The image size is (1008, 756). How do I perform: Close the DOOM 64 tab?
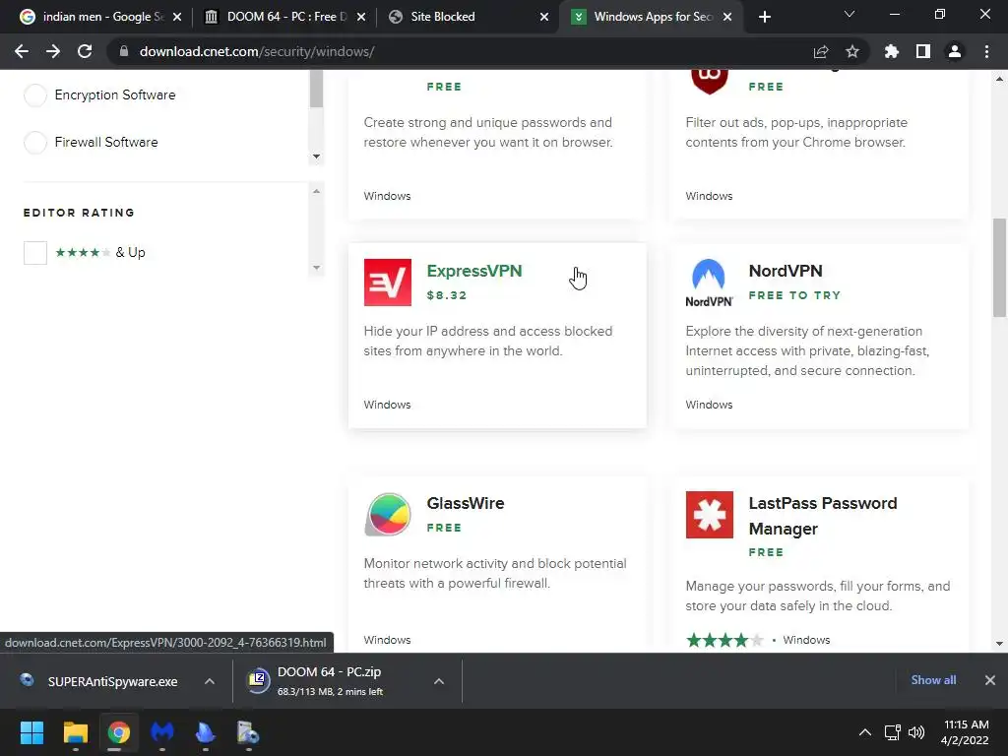(x=361, y=17)
